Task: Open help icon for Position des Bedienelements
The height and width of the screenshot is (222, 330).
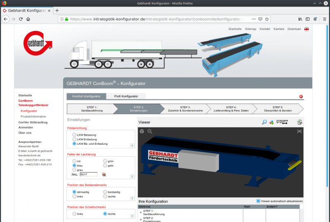Action: click(132, 198)
